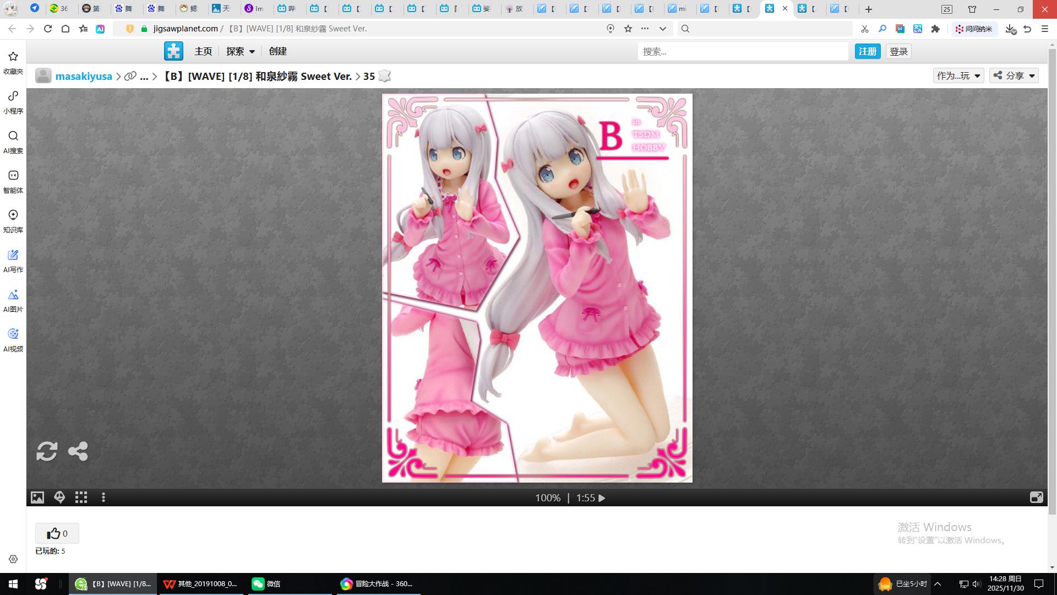
Task: Expand the 分享 dropdown
Action: tap(1014, 76)
